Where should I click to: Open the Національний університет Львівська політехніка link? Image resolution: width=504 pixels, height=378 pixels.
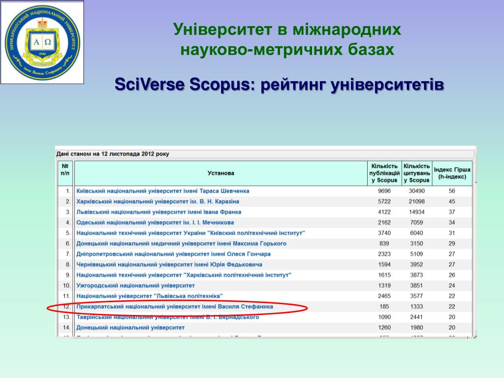(x=150, y=296)
